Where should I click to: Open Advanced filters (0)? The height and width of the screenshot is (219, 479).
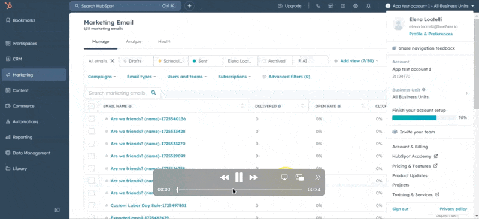click(x=286, y=77)
